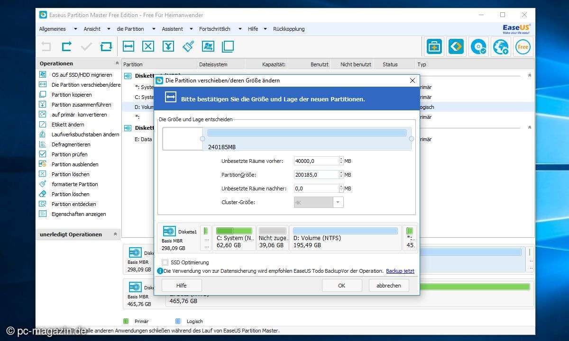
Task: Click the Diskette1 disk entry in dialog
Action: pyautogui.click(x=180, y=238)
